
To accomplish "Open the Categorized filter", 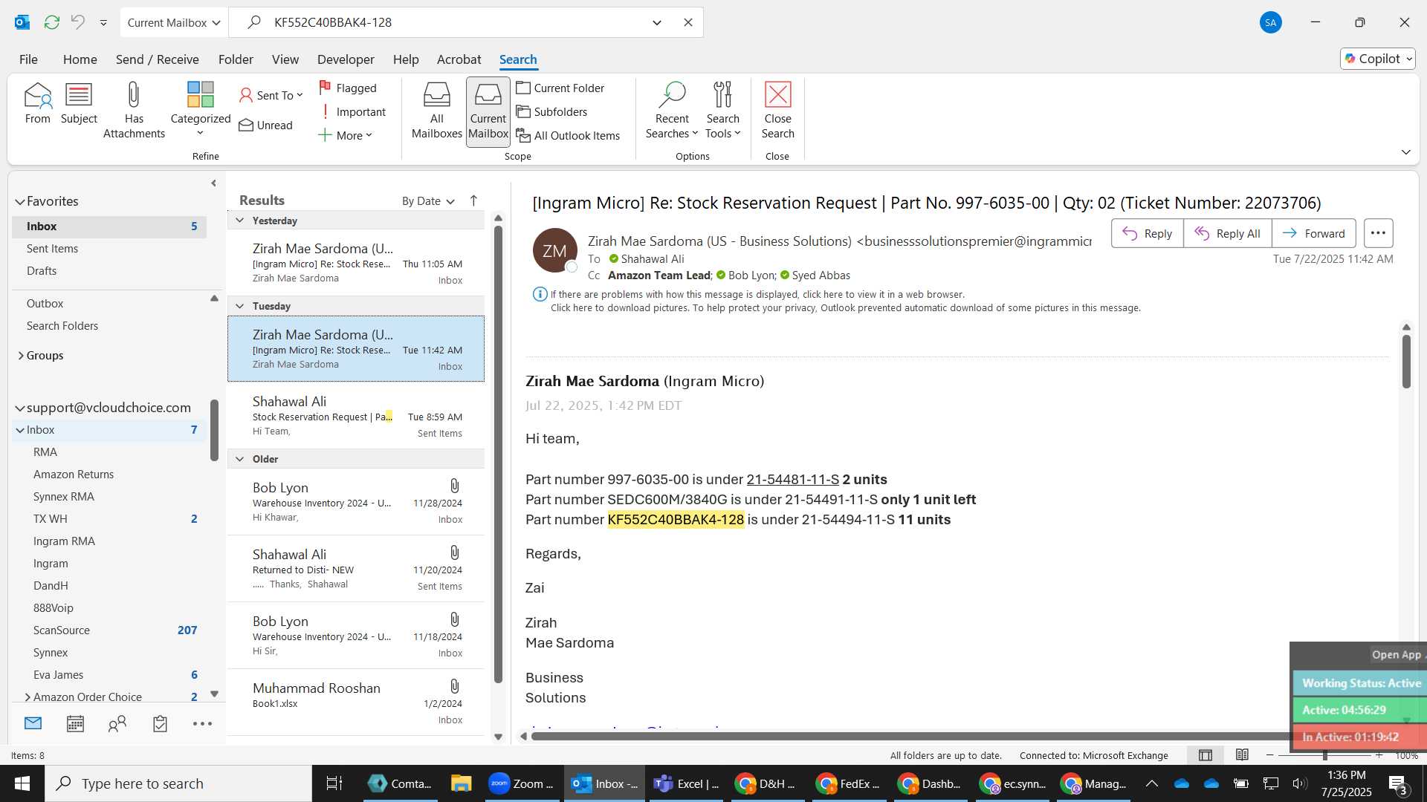I will (x=200, y=111).
